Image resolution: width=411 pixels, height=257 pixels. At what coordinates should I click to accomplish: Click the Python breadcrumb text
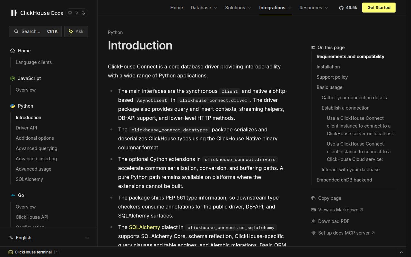(x=115, y=32)
